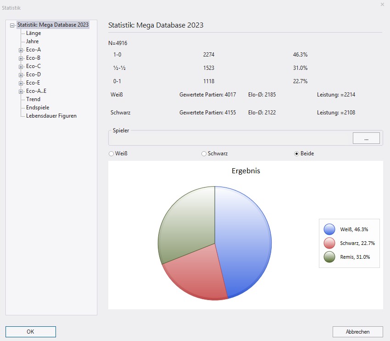Click the Spieler browse button
Image resolution: width=390 pixels, height=341 pixels.
point(366,138)
